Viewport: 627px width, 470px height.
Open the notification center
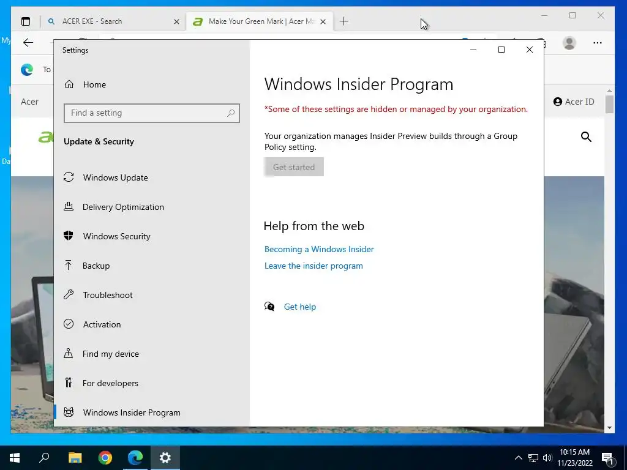click(607, 458)
